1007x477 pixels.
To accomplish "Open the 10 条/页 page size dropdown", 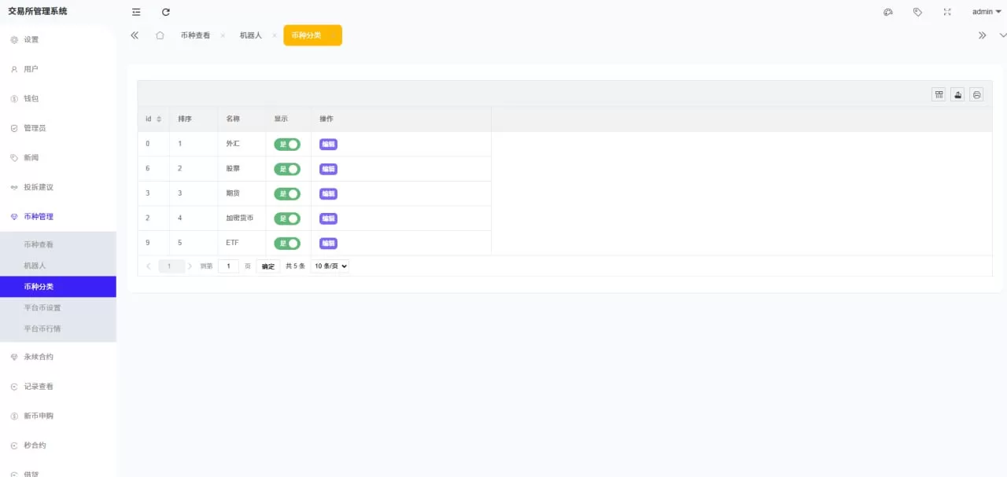I will [x=330, y=266].
